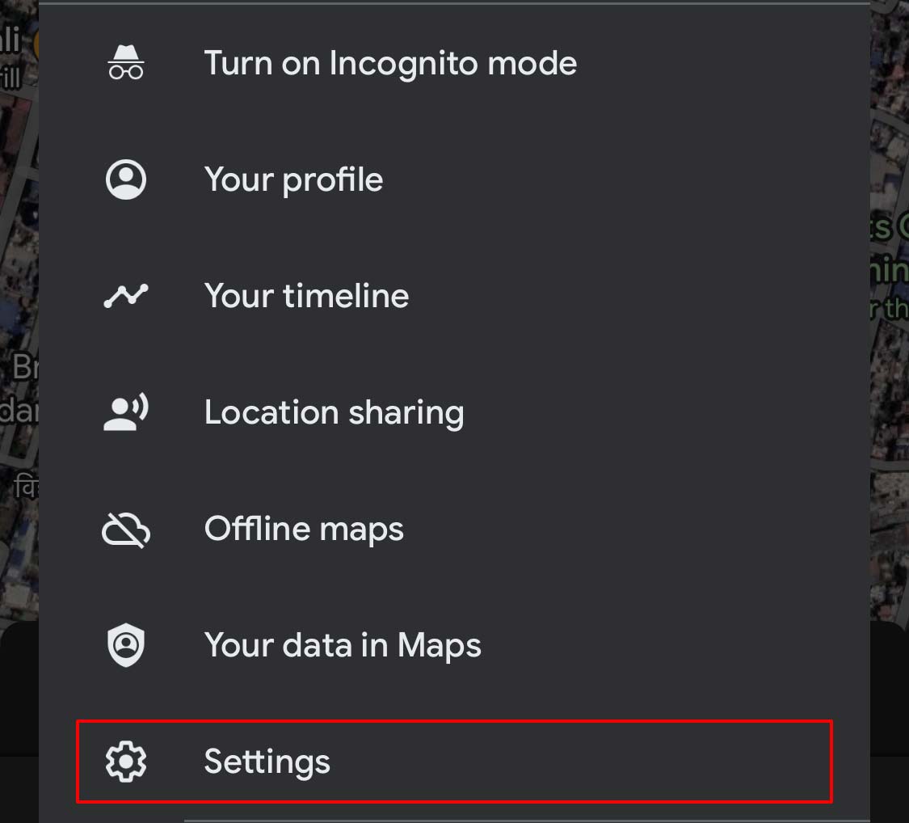This screenshot has height=823, width=909.
Task: Select Your data in Maps
Action: click(x=454, y=645)
